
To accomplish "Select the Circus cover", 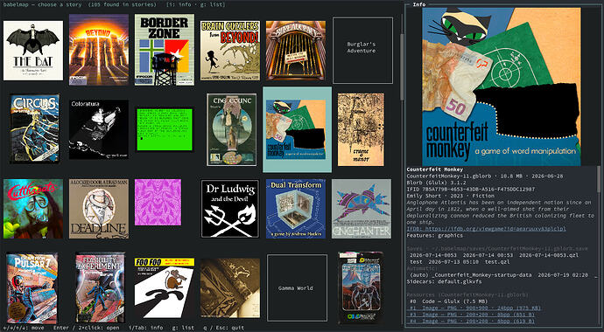I will [35, 128].
